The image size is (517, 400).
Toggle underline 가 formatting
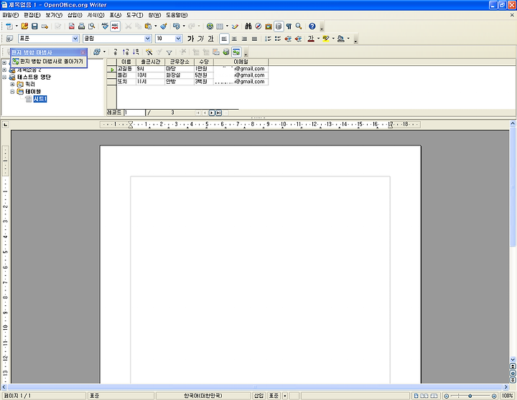click(210, 39)
